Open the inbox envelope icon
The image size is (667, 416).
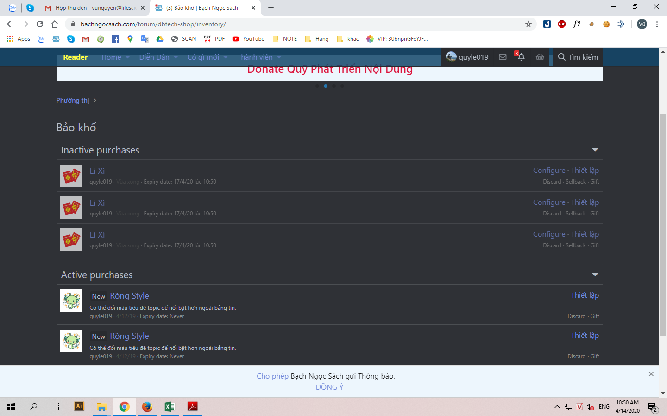point(503,57)
